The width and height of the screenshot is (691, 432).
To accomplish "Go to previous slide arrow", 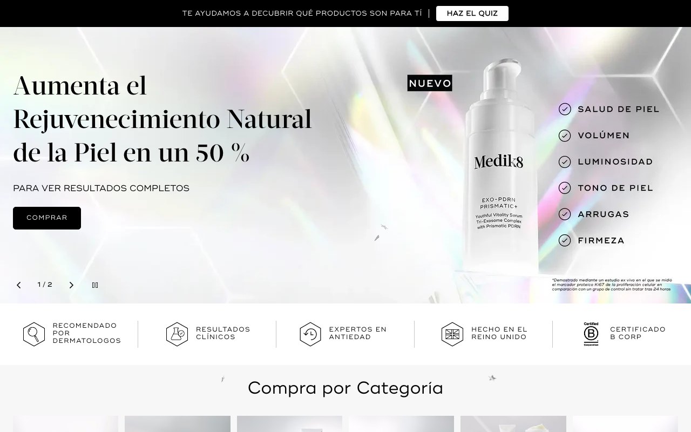I will coord(19,285).
